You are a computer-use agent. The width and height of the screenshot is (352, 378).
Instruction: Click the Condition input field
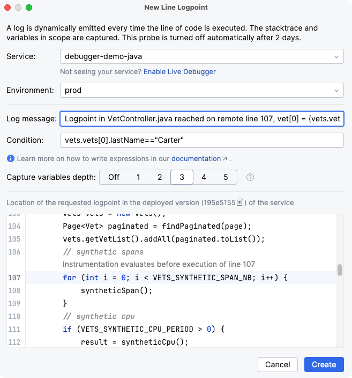[x=202, y=140]
